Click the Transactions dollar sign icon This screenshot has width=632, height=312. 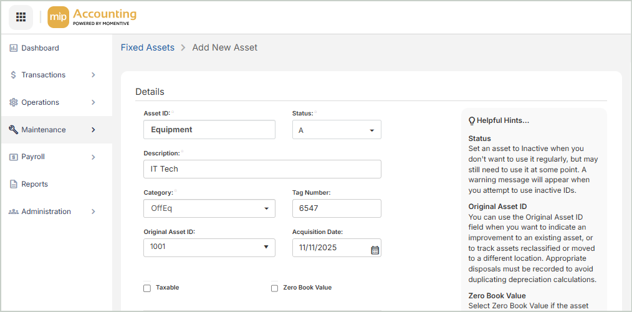[13, 75]
